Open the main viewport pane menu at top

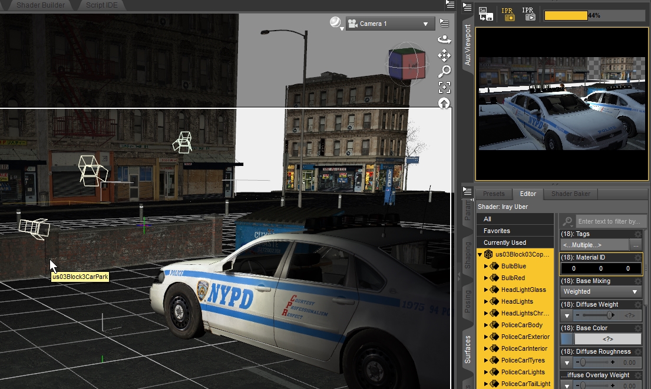tap(450, 4)
